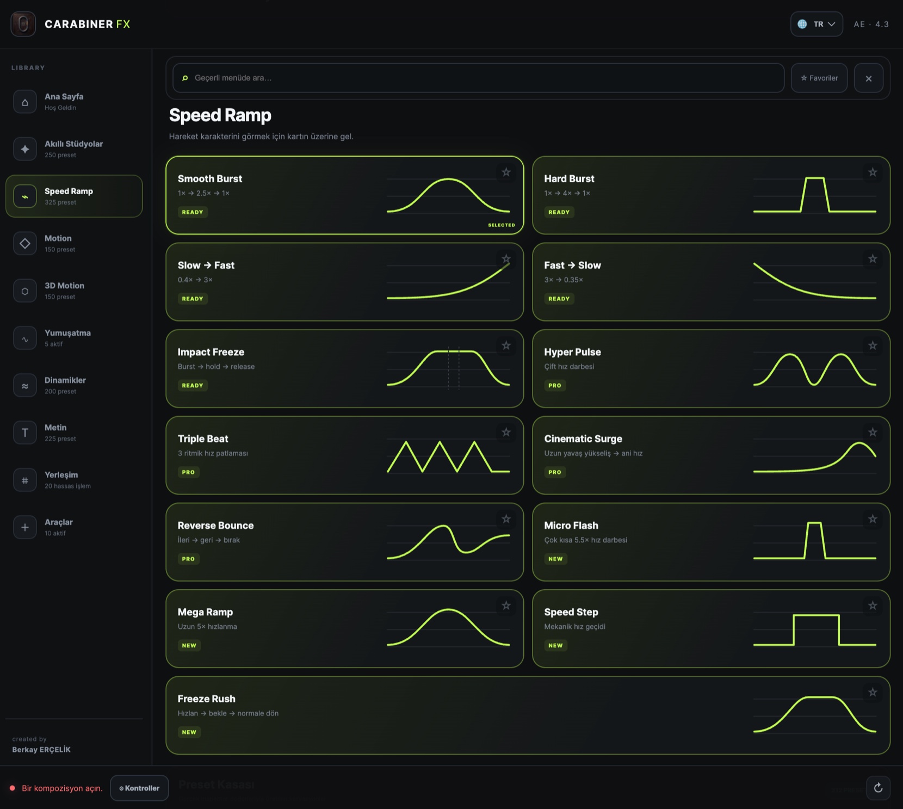Star the Cinematic Surge preset
Screen dimensions: 903x809
coord(873,433)
